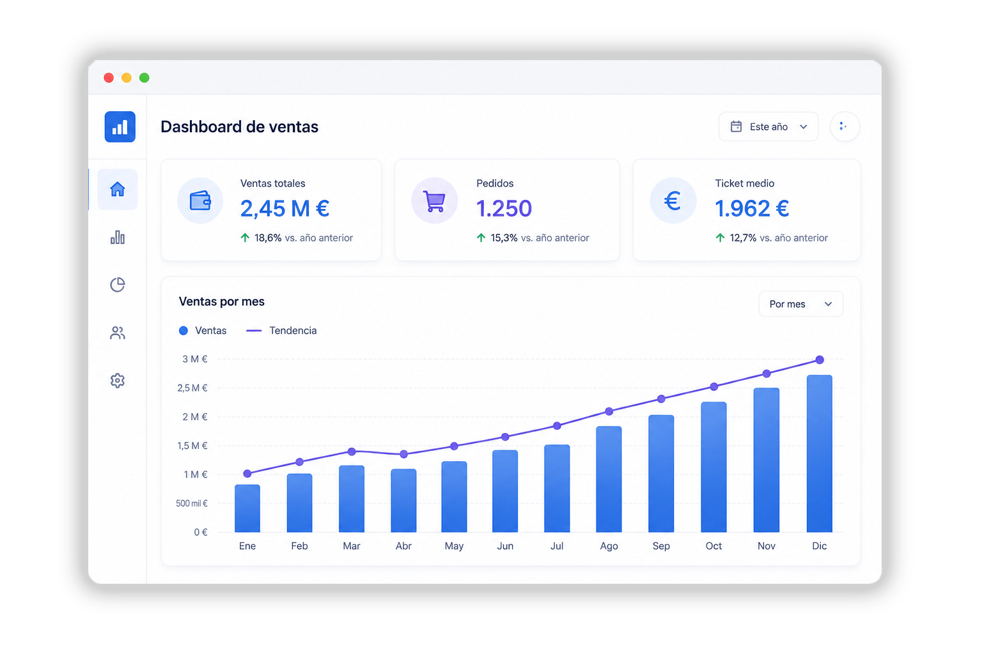982x654 pixels.
Task: Click the Ventas por mes chart title
Action: (x=221, y=301)
